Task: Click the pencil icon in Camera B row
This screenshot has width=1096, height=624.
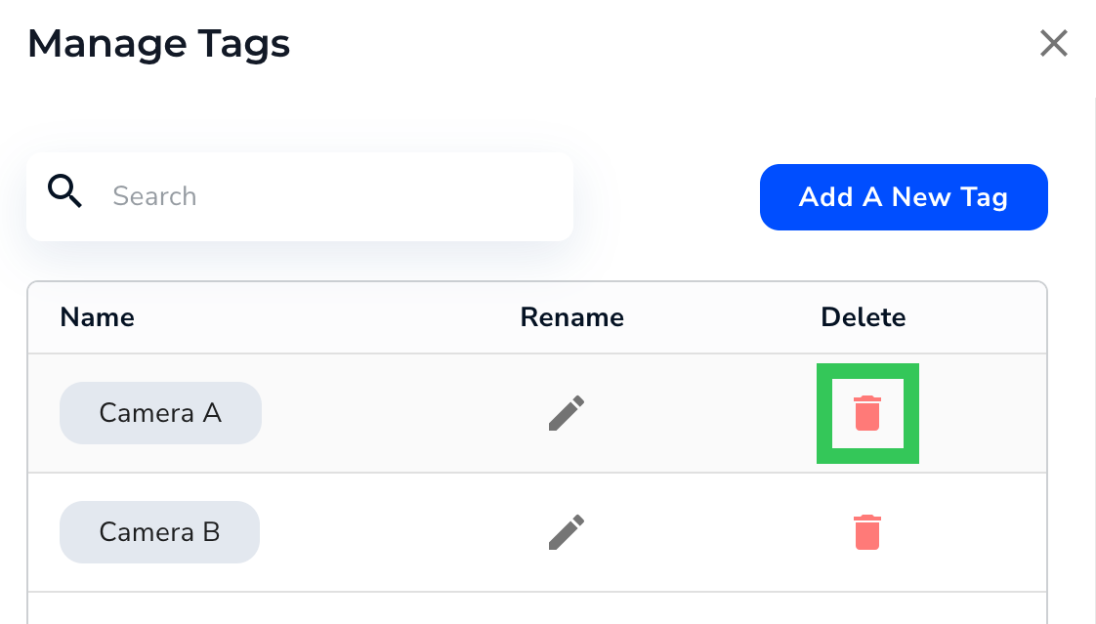Action: click(567, 532)
